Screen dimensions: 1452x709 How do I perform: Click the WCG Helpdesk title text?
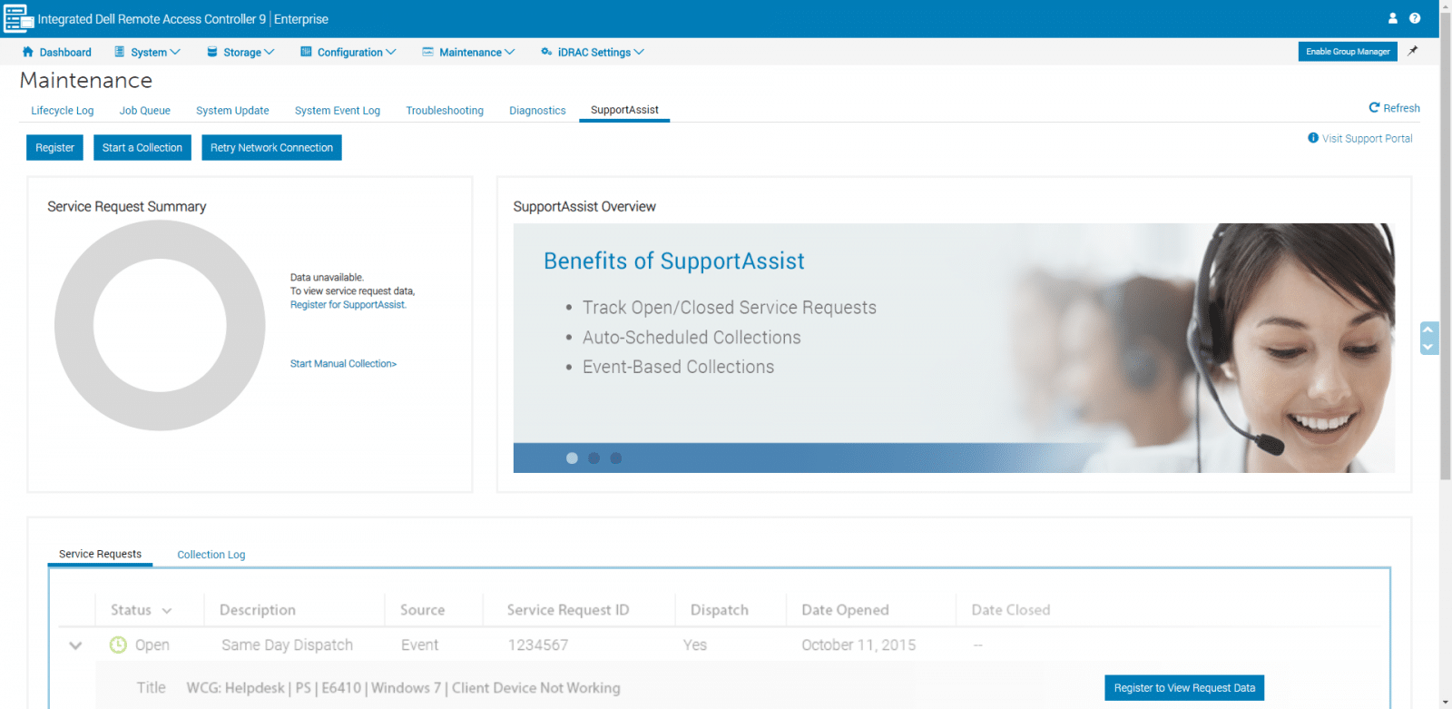[403, 688]
